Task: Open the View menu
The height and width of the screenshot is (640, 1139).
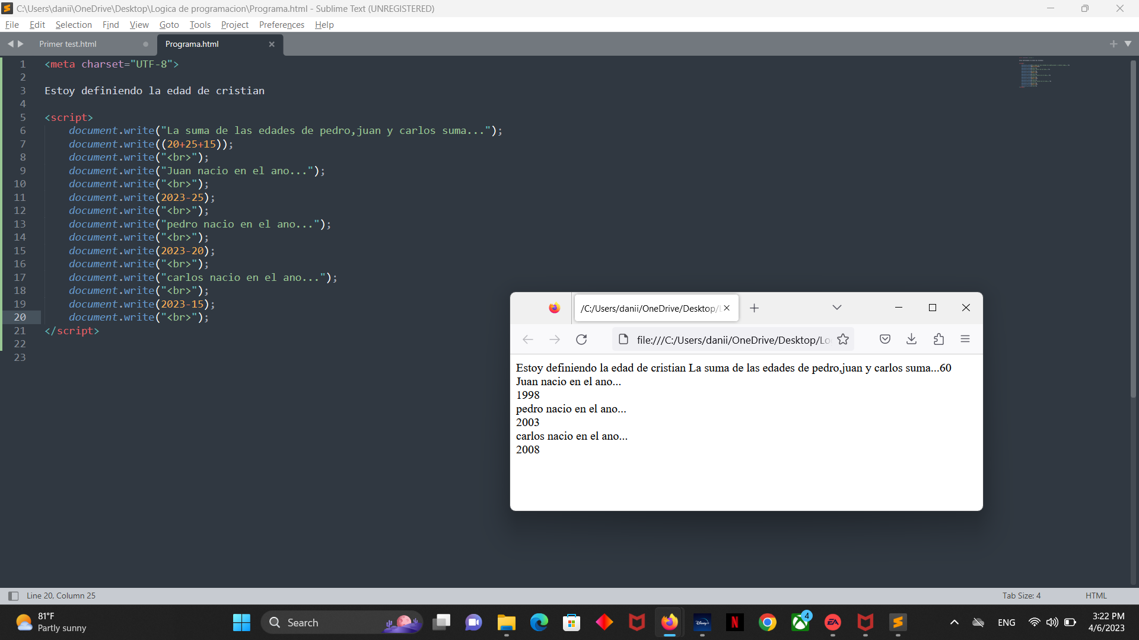Action: (x=139, y=25)
